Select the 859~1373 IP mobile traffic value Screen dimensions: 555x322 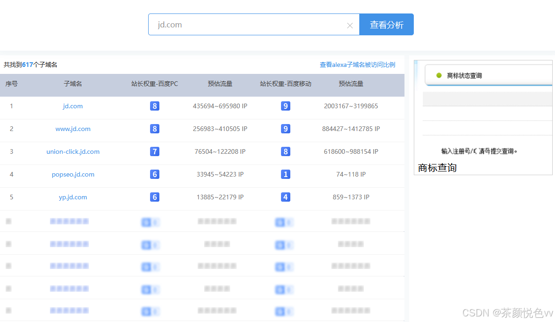coord(351,197)
